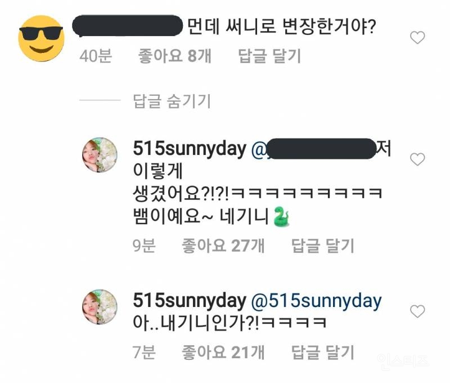Like the top comment with heart icon
This screenshot has height=383, width=450.
417,38
